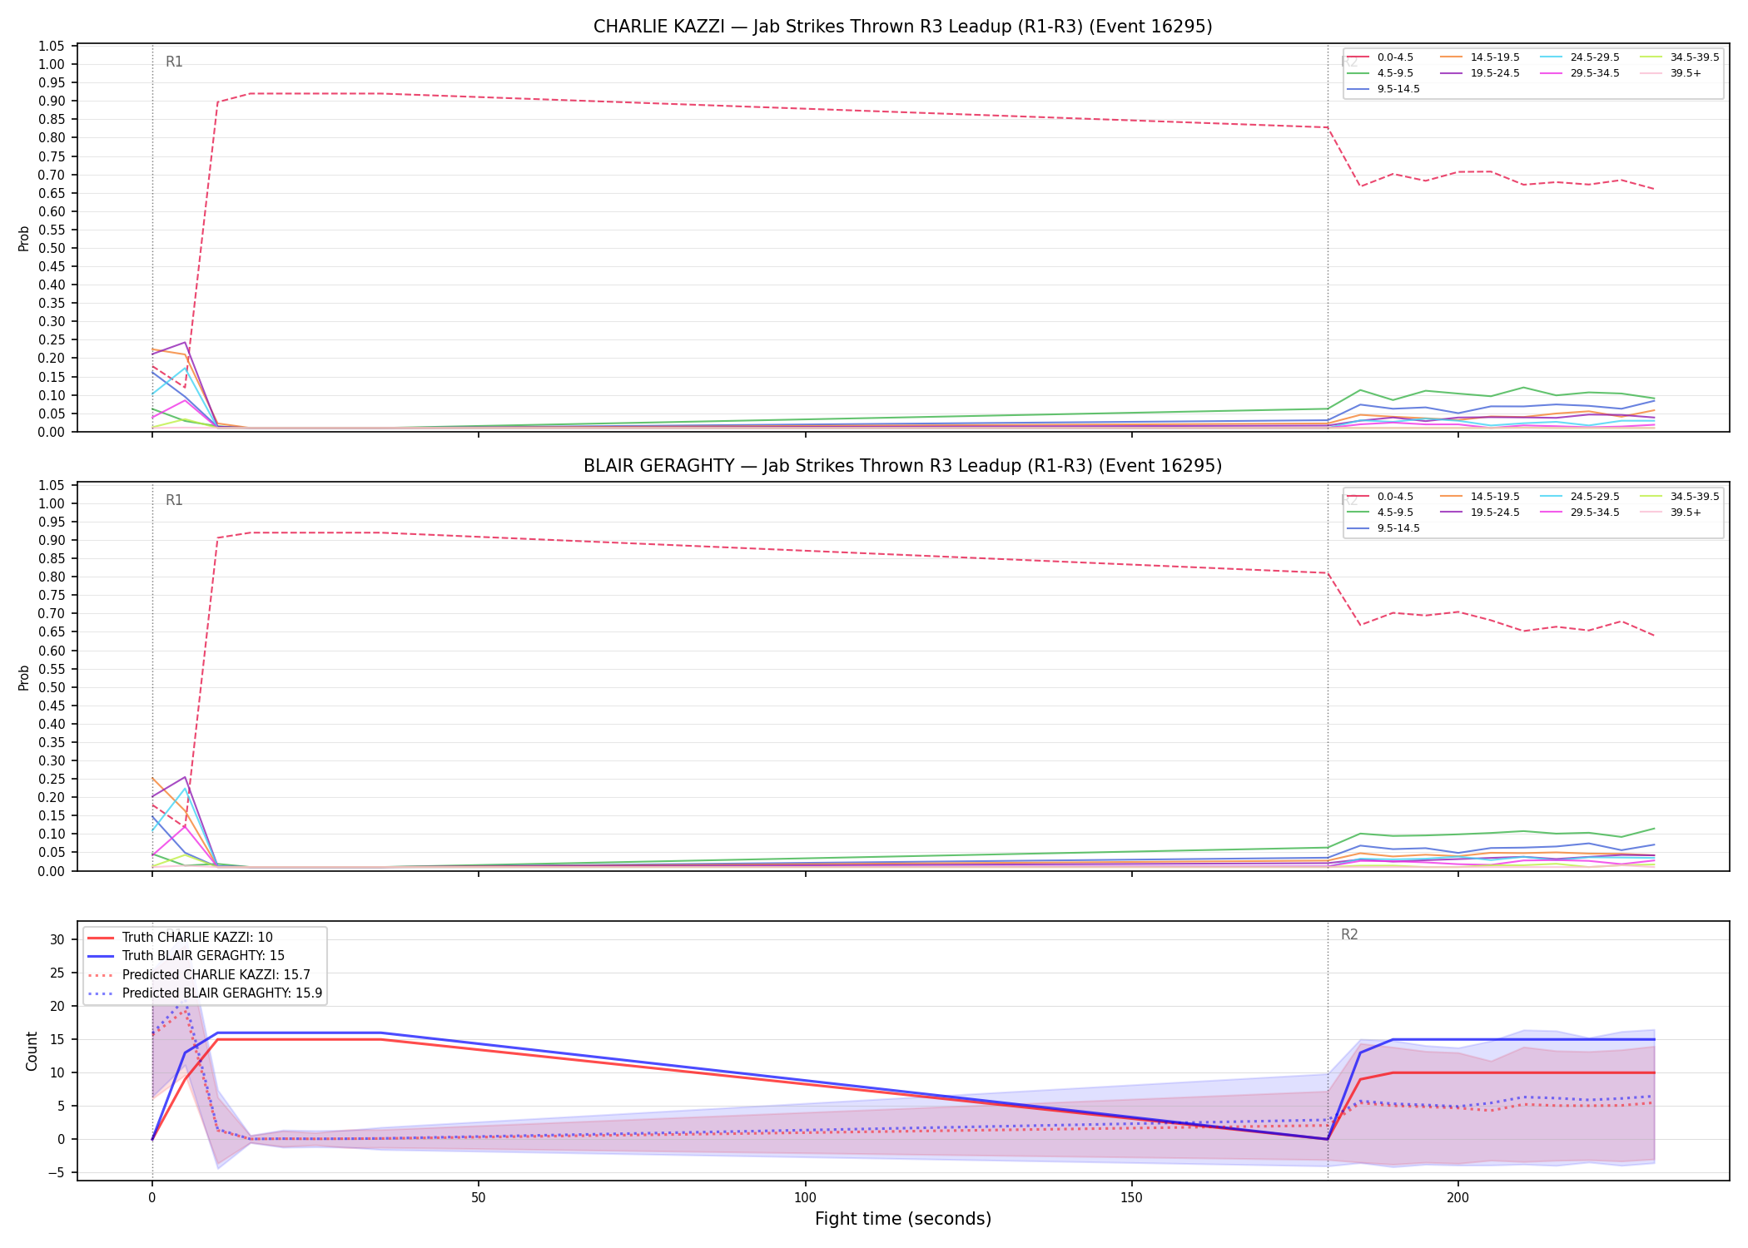Click the CHARLIE KAZZI Jab Strikes chart title

[902, 27]
